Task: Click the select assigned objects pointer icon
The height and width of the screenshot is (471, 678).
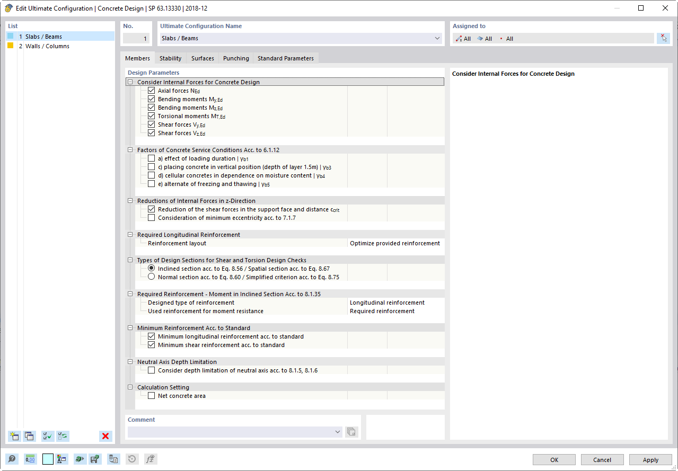Action: [x=663, y=38]
